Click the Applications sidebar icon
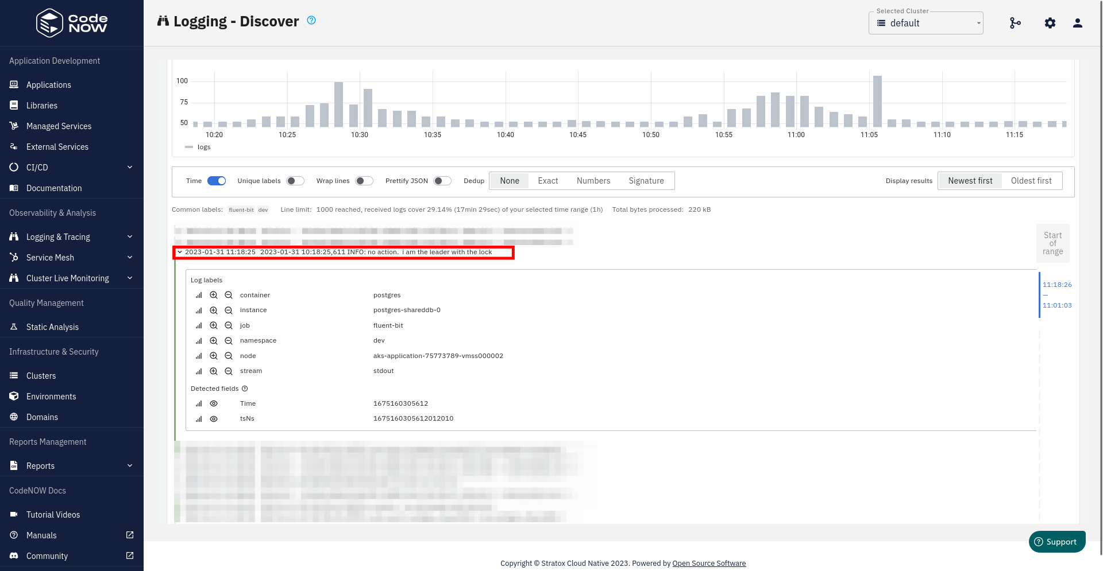Image resolution: width=1103 pixels, height=571 pixels. (x=14, y=84)
